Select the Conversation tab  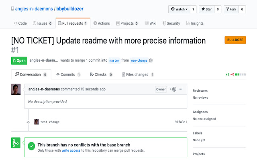[x=31, y=74]
